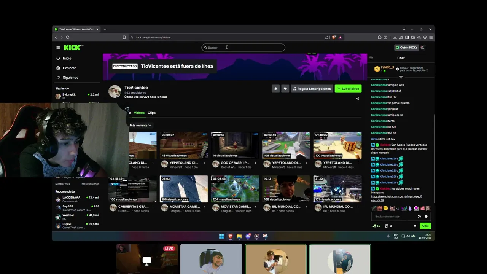Screen dimensions: 487x274
Task: Open the Más reciente sort dropdown
Action: click(x=140, y=125)
